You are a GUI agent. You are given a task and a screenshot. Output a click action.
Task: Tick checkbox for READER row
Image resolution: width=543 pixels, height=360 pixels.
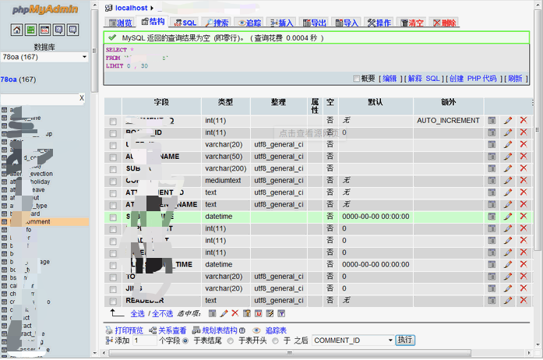click(113, 301)
